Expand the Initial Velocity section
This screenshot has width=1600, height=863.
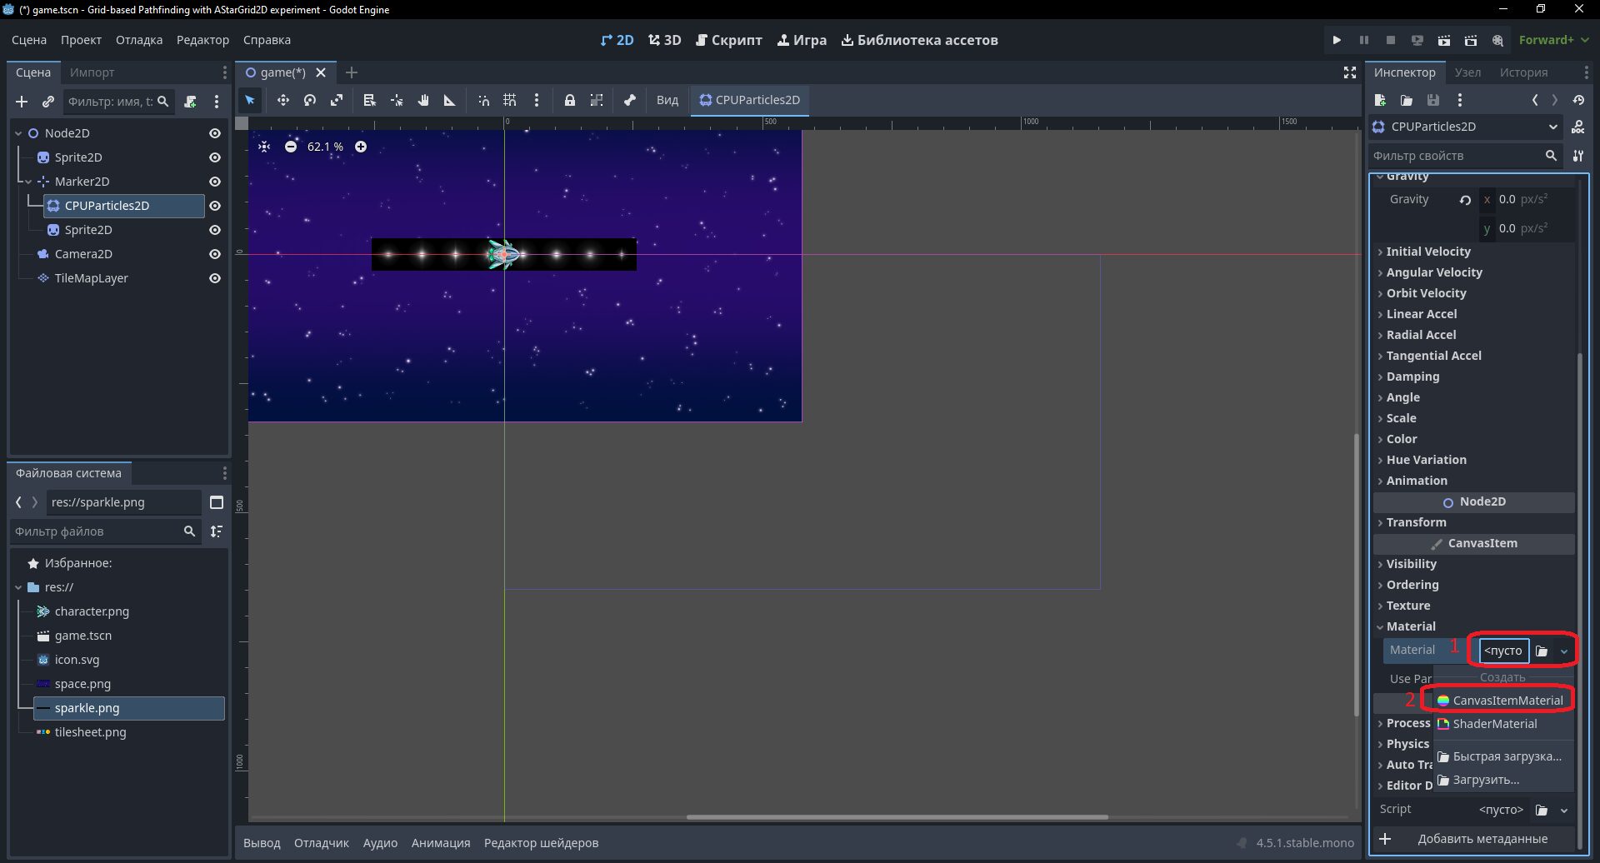[x=1473, y=252]
